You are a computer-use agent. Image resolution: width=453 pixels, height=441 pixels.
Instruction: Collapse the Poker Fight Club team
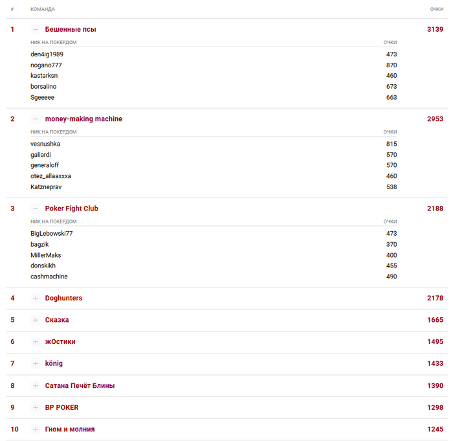coord(36,209)
